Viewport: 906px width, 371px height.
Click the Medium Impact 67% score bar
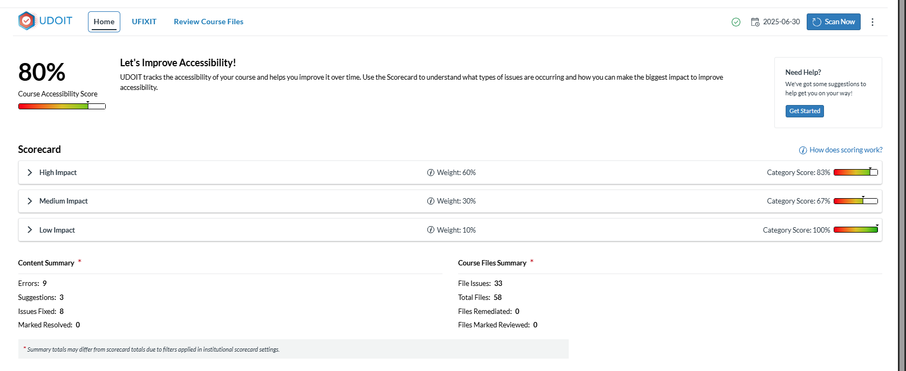click(856, 201)
